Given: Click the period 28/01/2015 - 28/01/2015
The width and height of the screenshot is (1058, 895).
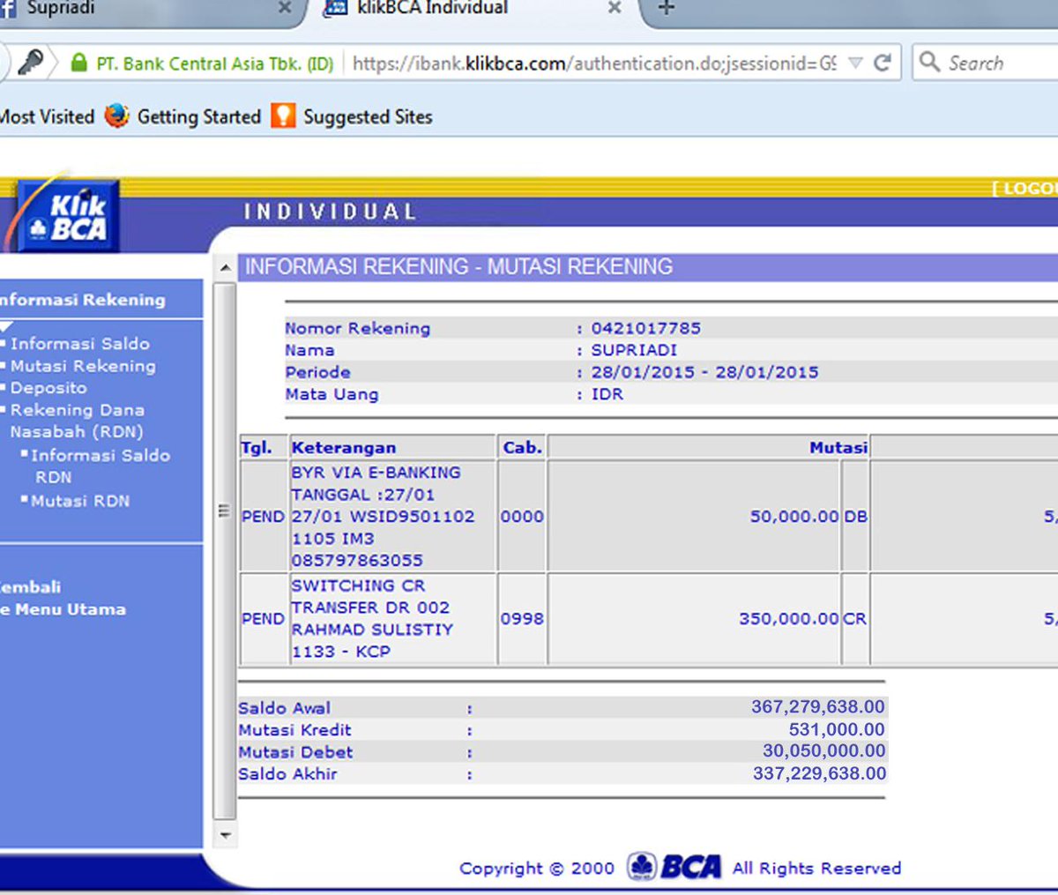Looking at the screenshot, I should click(704, 372).
